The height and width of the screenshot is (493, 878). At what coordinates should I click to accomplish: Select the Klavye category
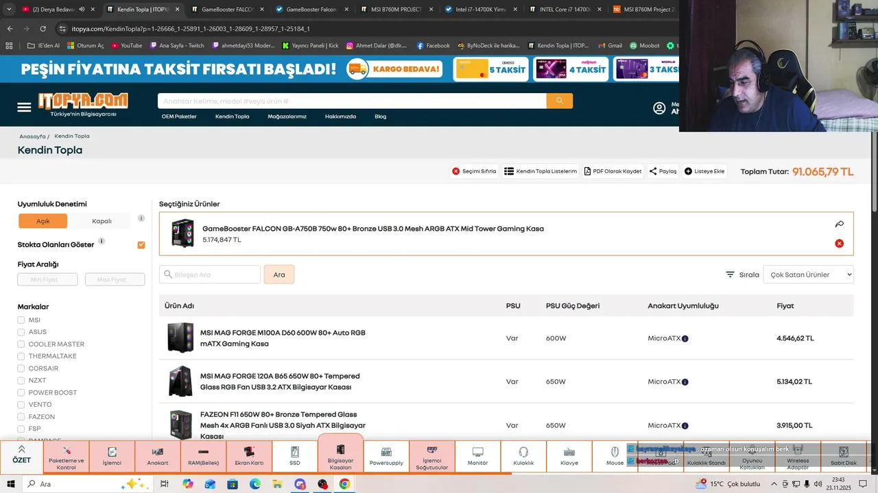(569, 457)
